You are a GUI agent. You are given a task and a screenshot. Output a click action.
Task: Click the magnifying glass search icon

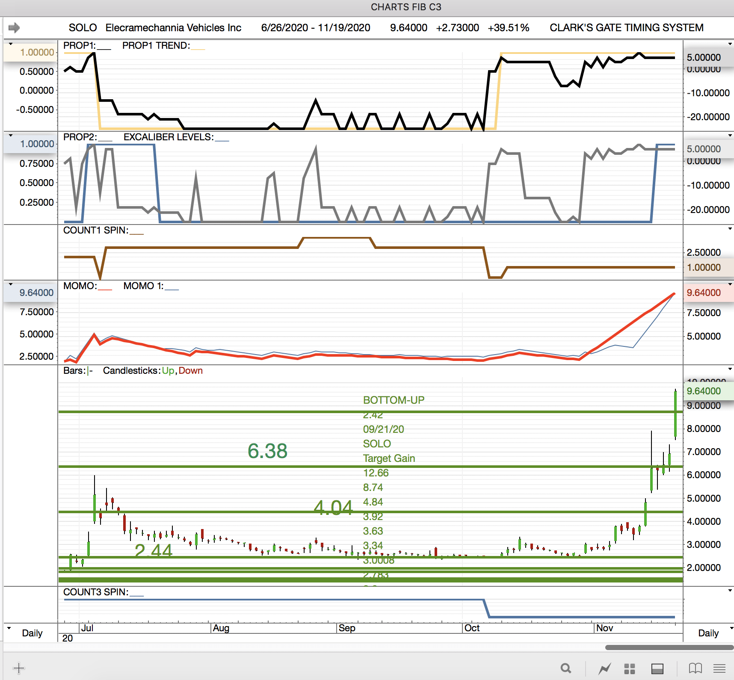(x=566, y=668)
